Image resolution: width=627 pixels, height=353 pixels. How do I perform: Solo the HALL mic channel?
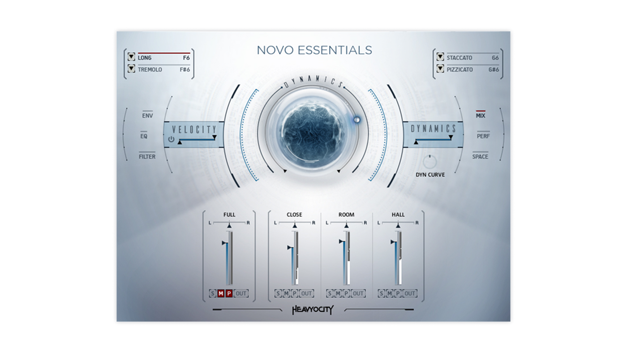tap(381, 294)
